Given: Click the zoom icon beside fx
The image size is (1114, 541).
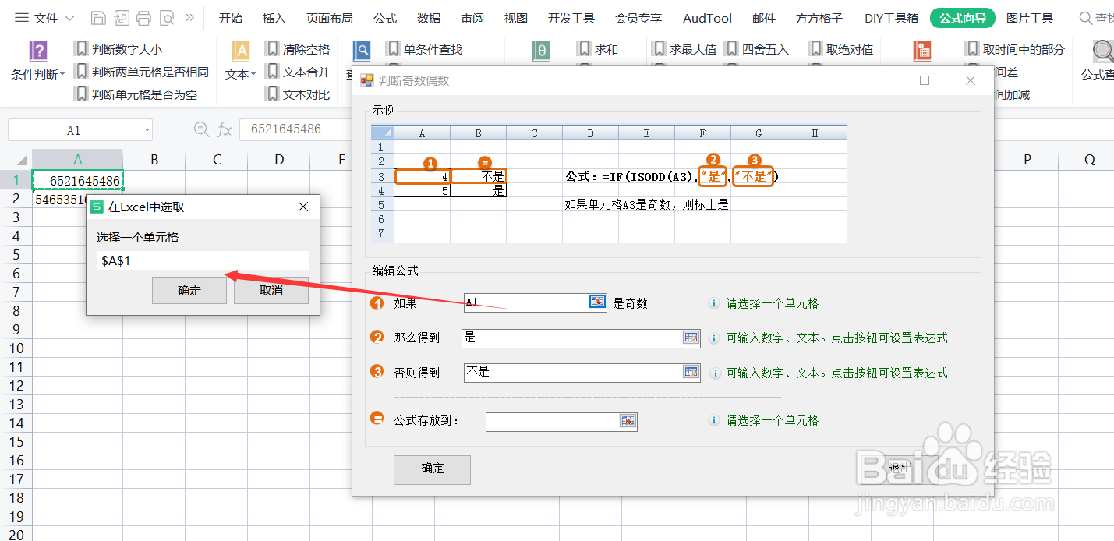Looking at the screenshot, I should [x=201, y=129].
